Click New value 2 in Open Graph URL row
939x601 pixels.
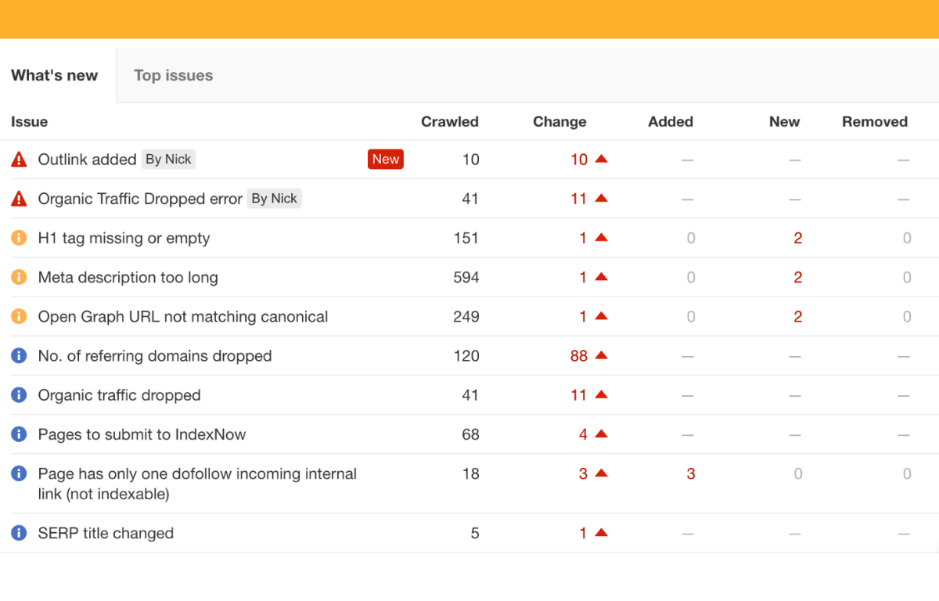(x=797, y=317)
